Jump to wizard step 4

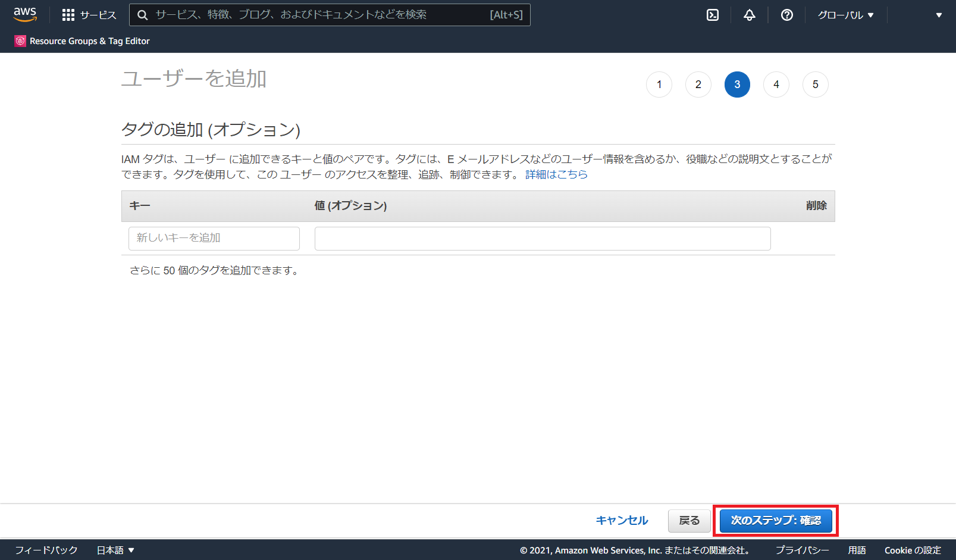coord(776,85)
